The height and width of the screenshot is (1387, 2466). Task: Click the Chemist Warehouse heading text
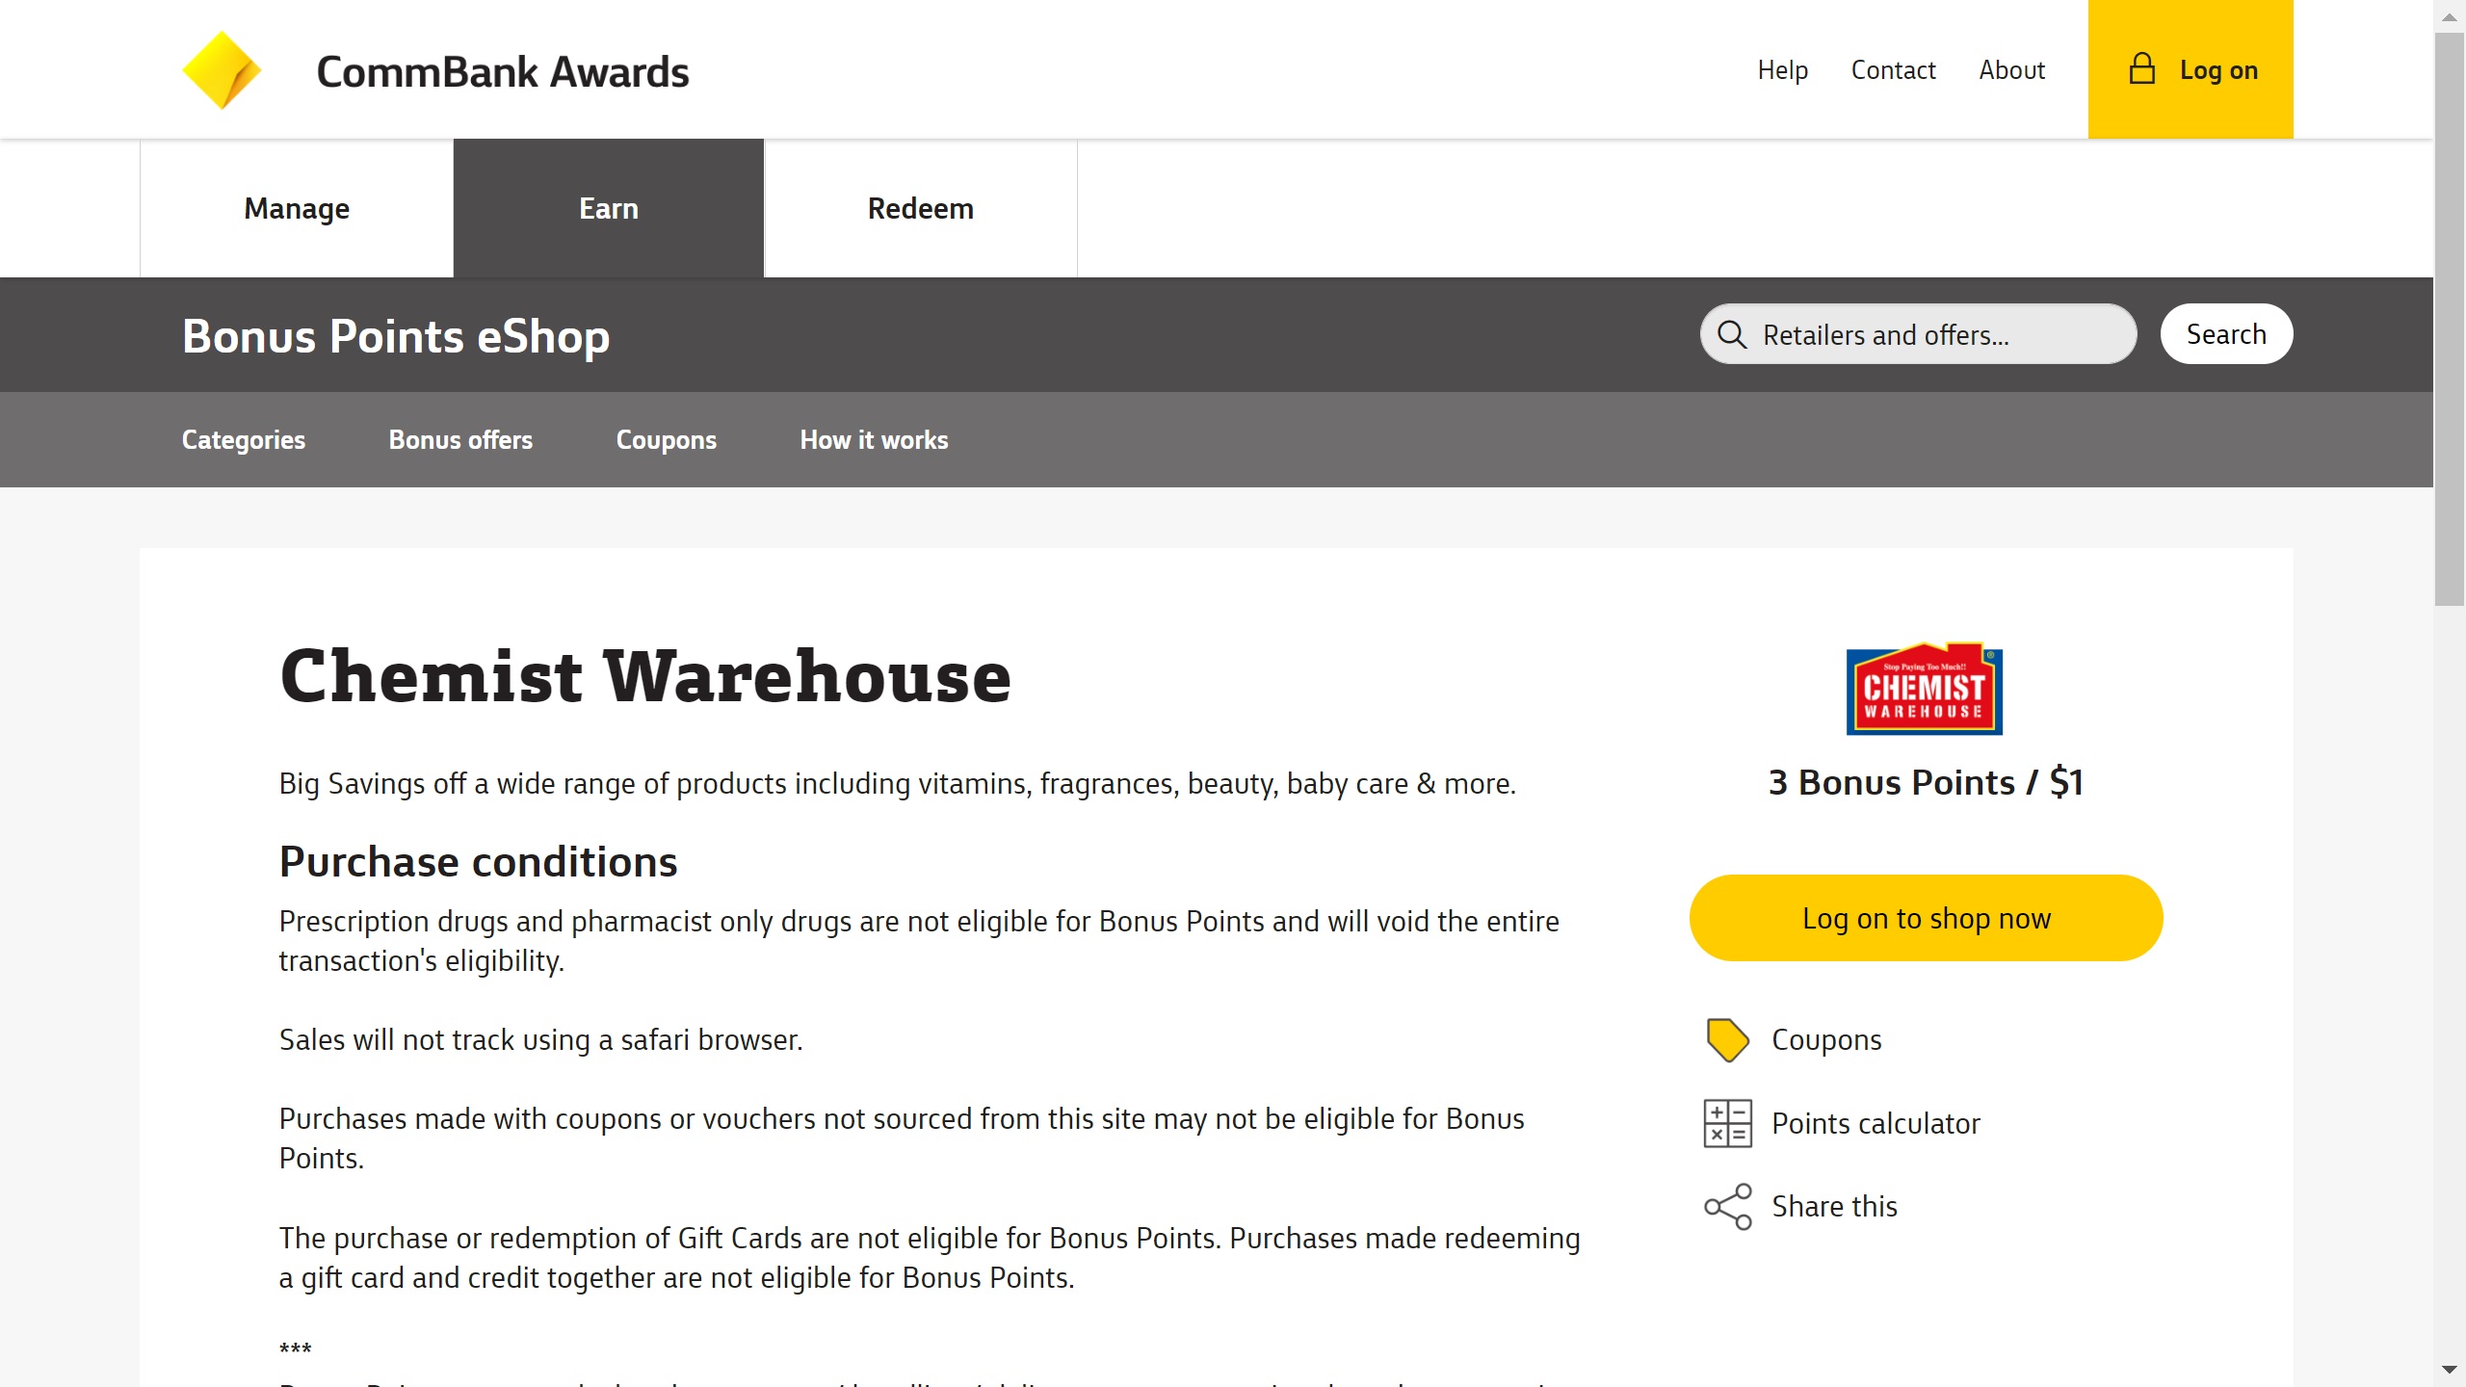tap(645, 676)
